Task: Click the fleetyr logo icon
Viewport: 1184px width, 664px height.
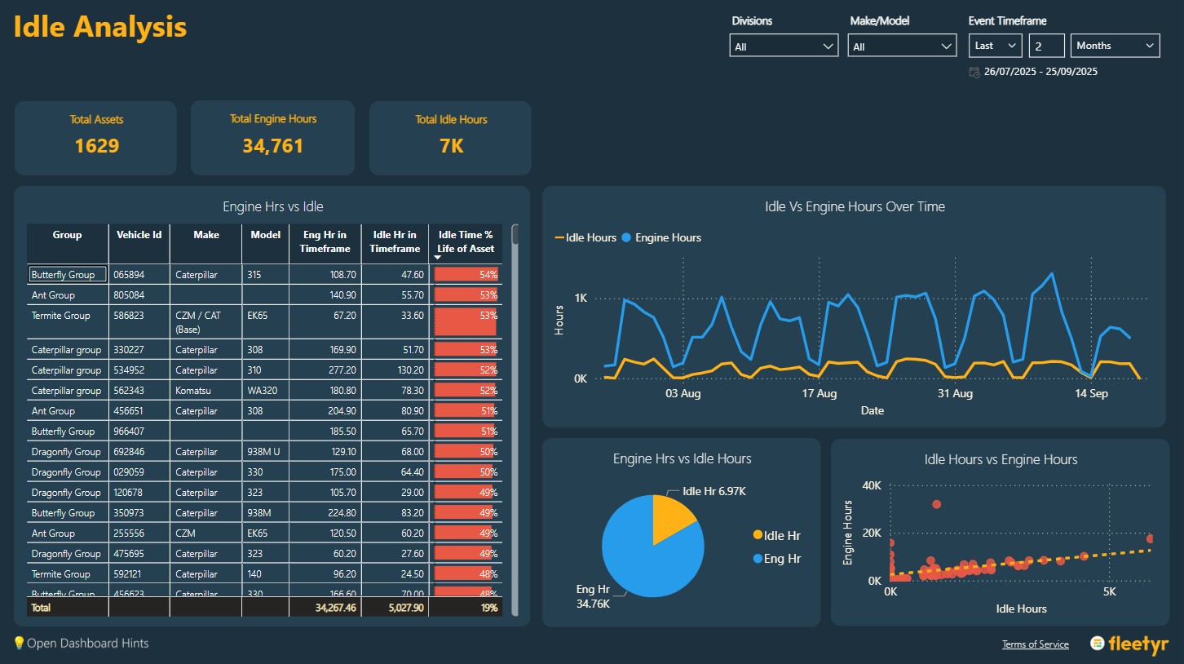Action: tap(1098, 644)
